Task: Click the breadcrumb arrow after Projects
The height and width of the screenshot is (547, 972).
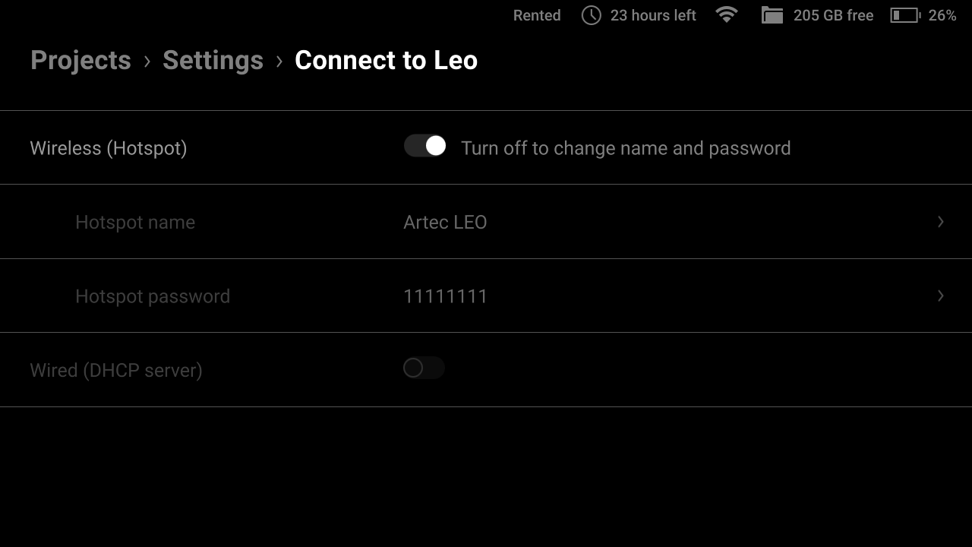Action: pos(147,61)
